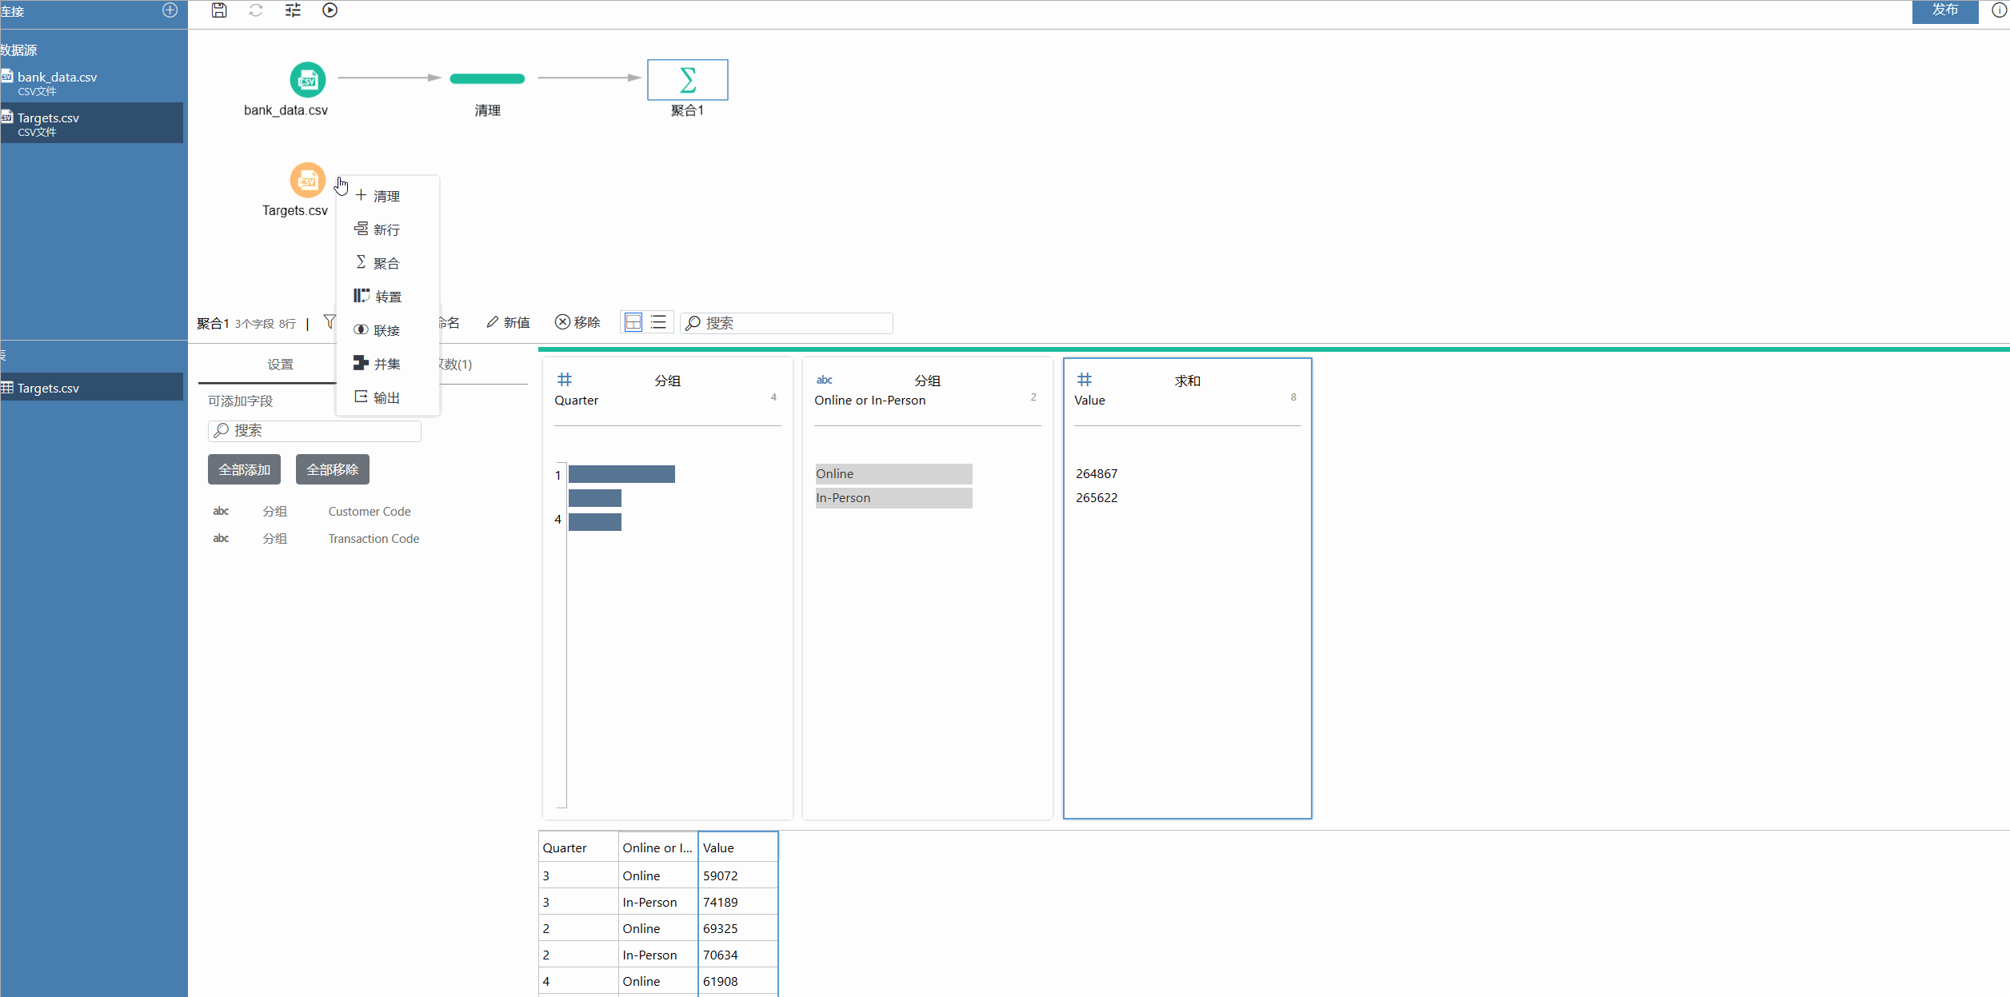Choose 聚合 from the step menu
The image size is (2010, 997).
coord(387,263)
